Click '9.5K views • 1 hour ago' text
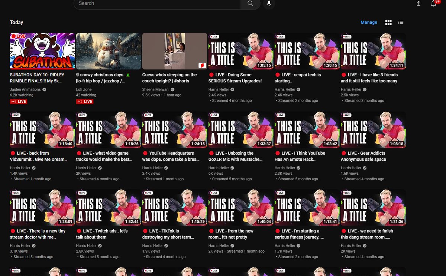 click(162, 95)
